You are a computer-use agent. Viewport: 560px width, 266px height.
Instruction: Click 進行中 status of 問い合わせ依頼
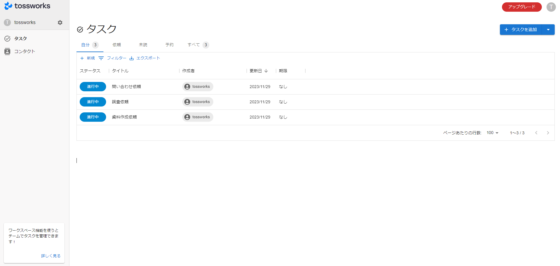coord(93,87)
